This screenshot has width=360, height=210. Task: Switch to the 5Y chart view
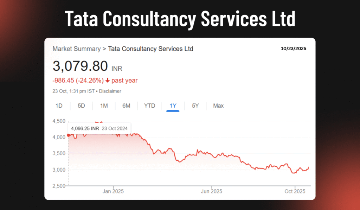coord(195,106)
